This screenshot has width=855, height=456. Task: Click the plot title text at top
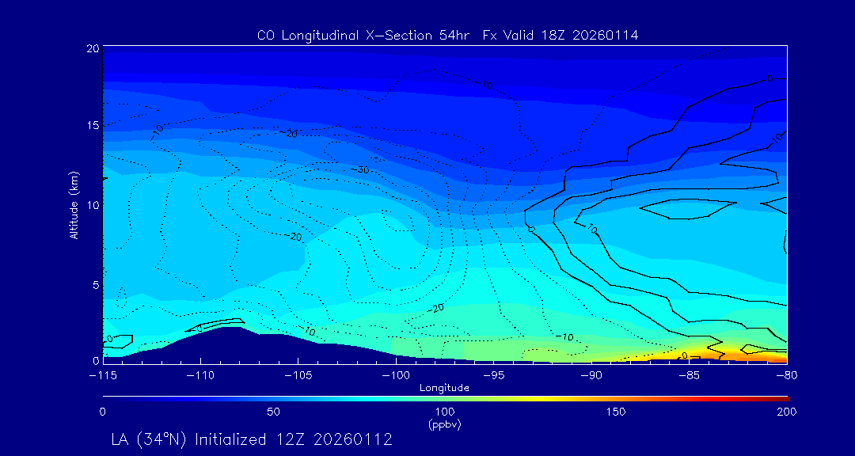pos(447,35)
